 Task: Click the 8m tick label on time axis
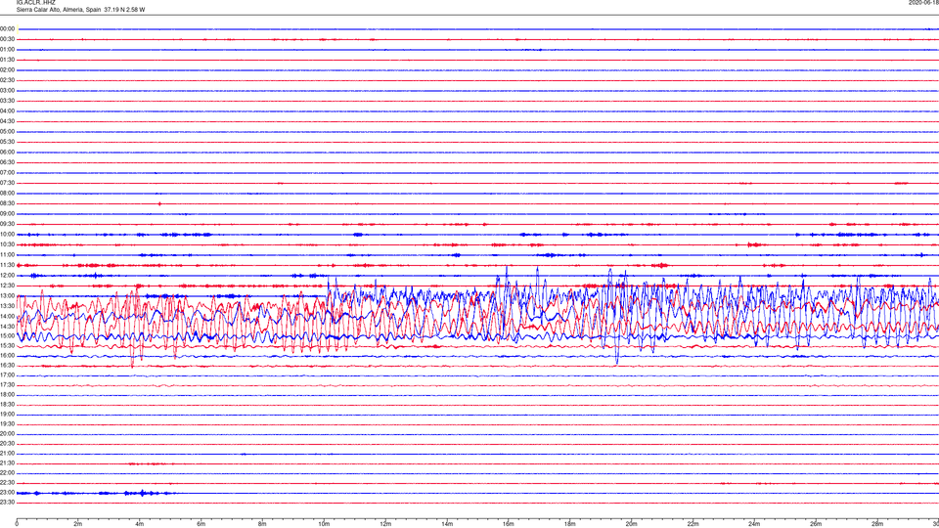click(262, 524)
